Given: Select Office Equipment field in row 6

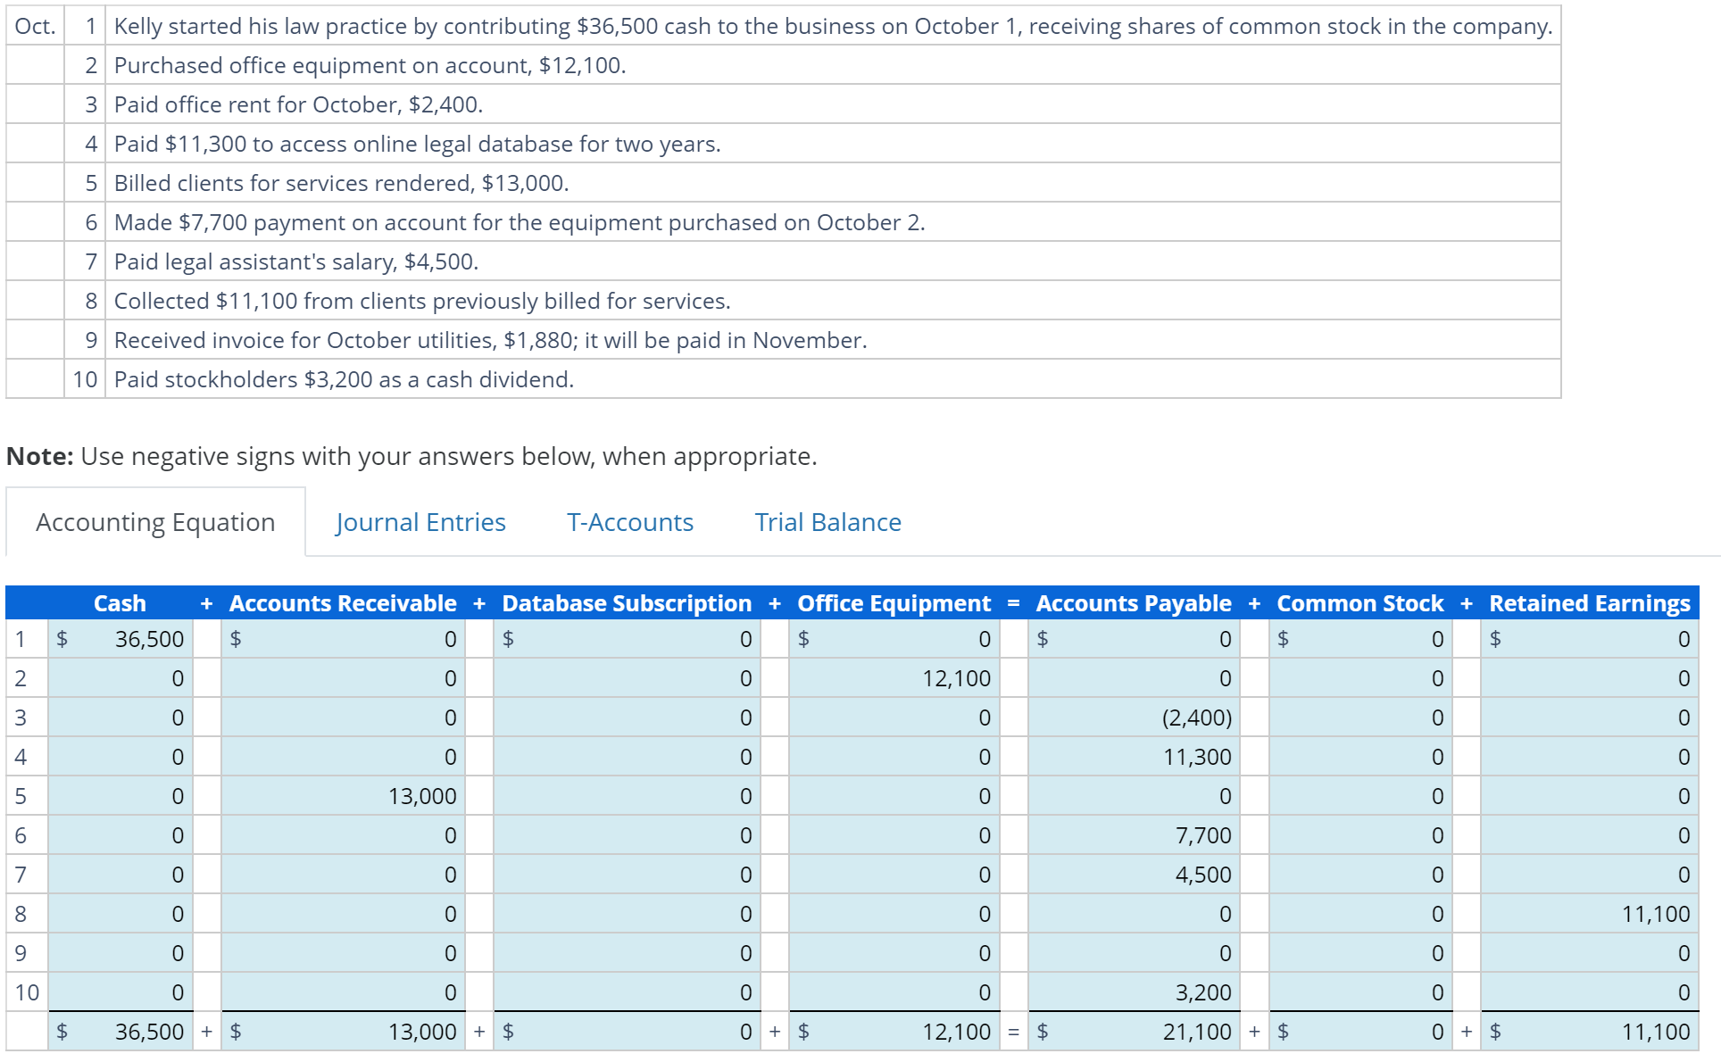Looking at the screenshot, I should tap(894, 835).
